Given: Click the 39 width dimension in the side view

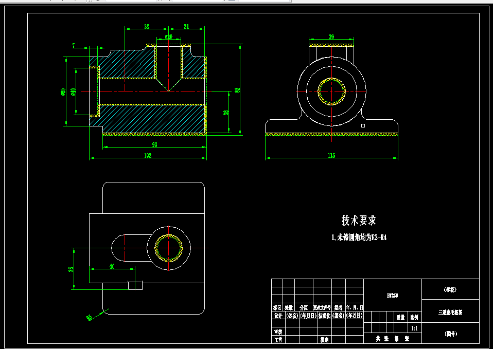Looking at the screenshot, I should (331, 37).
